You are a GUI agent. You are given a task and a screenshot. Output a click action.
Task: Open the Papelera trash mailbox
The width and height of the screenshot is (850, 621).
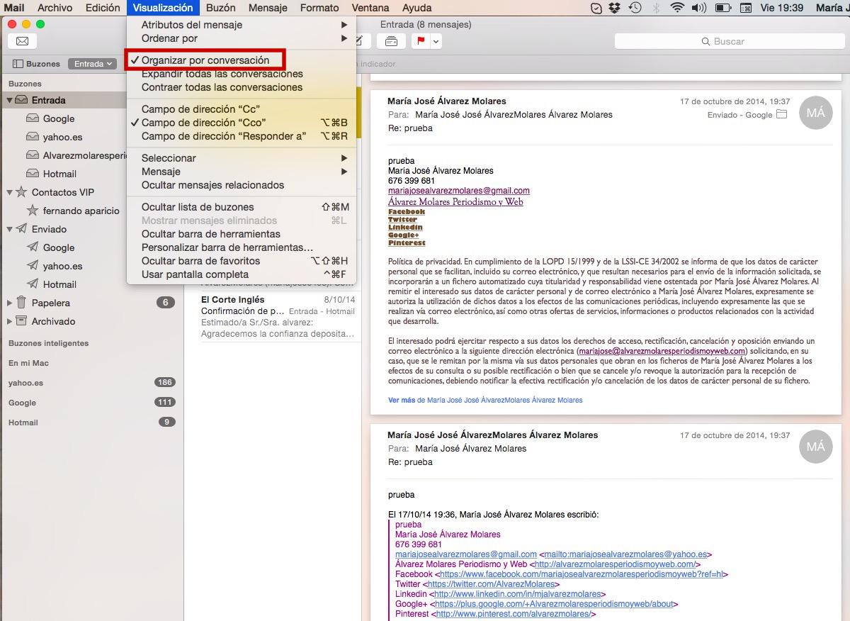tap(51, 303)
